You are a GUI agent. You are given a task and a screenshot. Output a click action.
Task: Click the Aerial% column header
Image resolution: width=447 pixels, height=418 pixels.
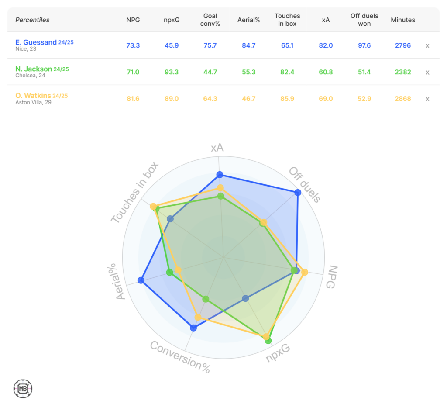tap(248, 20)
